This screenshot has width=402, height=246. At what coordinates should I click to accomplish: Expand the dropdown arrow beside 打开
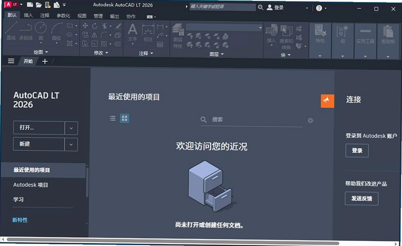pyautogui.click(x=71, y=128)
